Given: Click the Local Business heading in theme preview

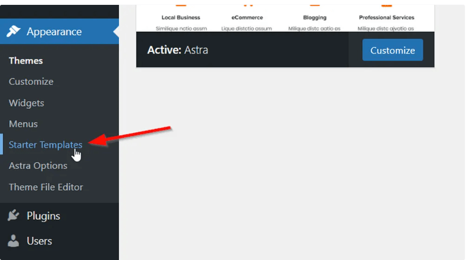Looking at the screenshot, I should point(181,18).
